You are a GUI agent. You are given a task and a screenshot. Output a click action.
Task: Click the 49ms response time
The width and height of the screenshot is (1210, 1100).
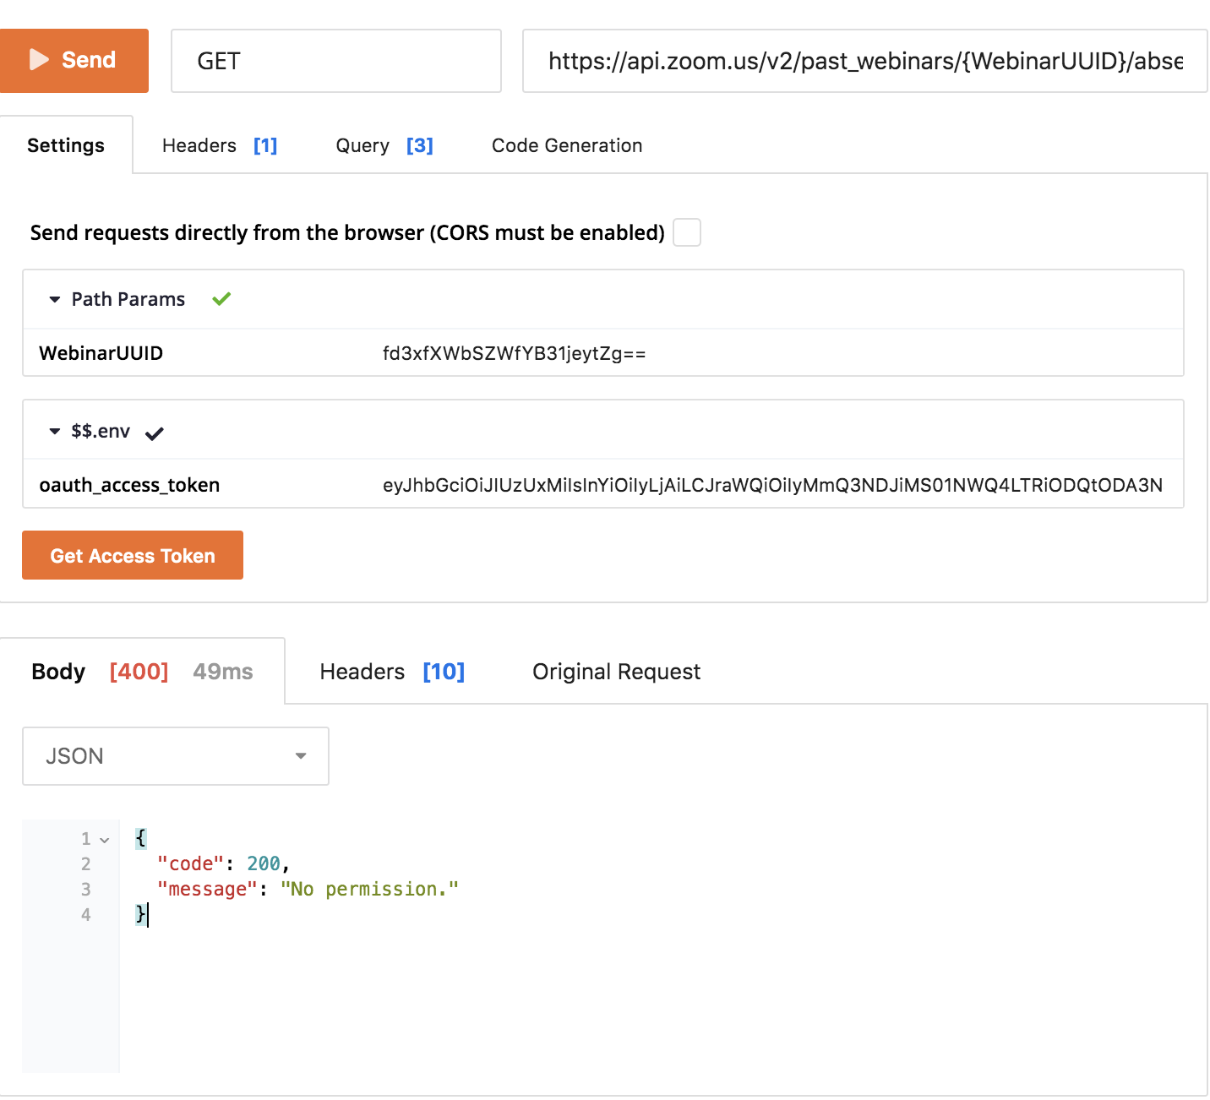pos(223,672)
